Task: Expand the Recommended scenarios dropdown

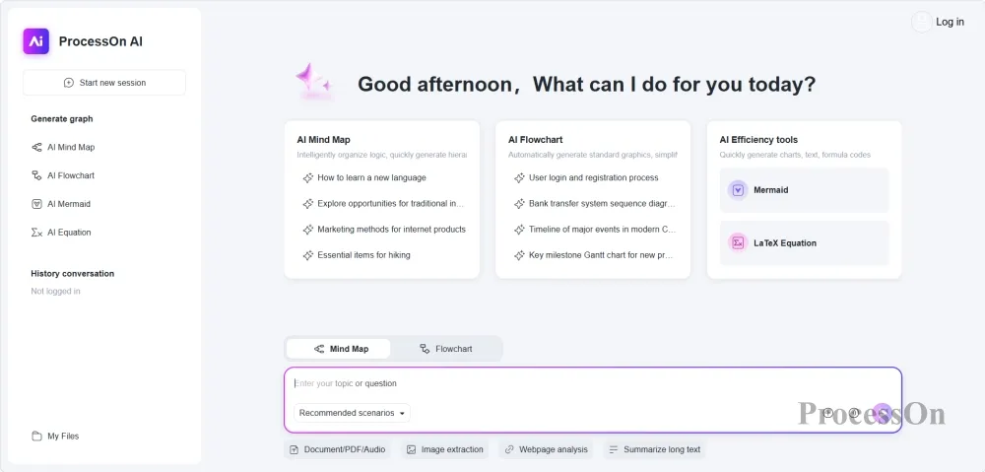Action: coord(352,413)
